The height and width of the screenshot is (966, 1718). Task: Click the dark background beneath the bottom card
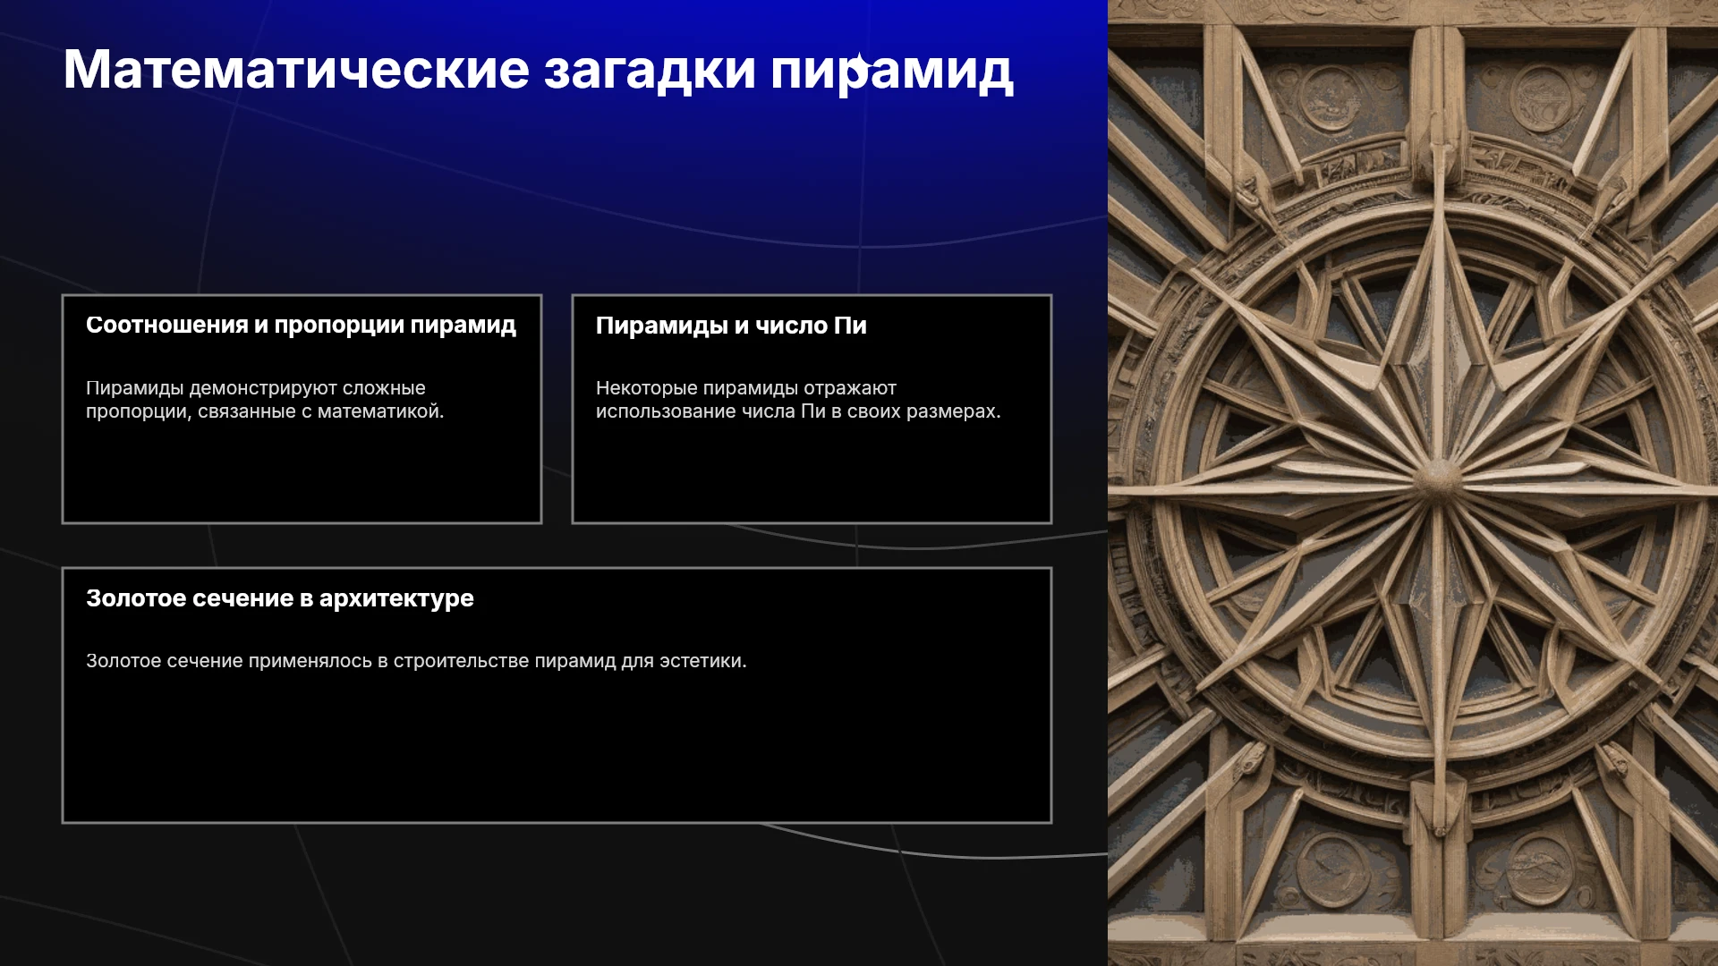555,894
